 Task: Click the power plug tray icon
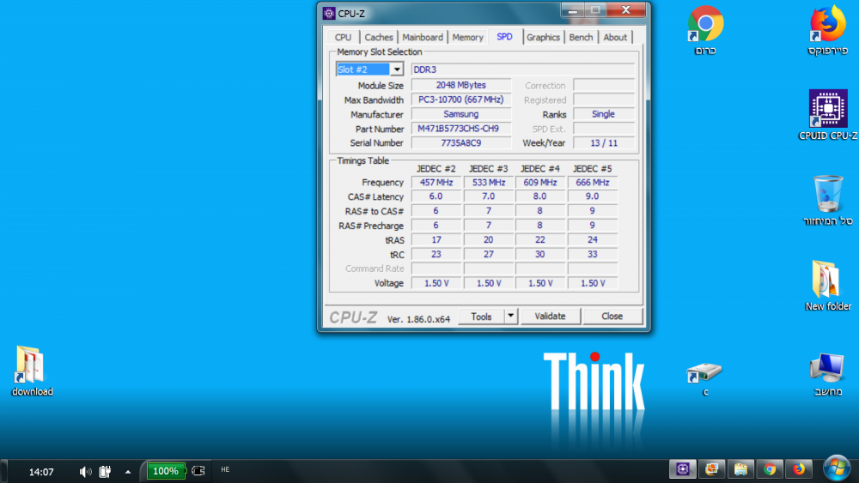pos(105,472)
